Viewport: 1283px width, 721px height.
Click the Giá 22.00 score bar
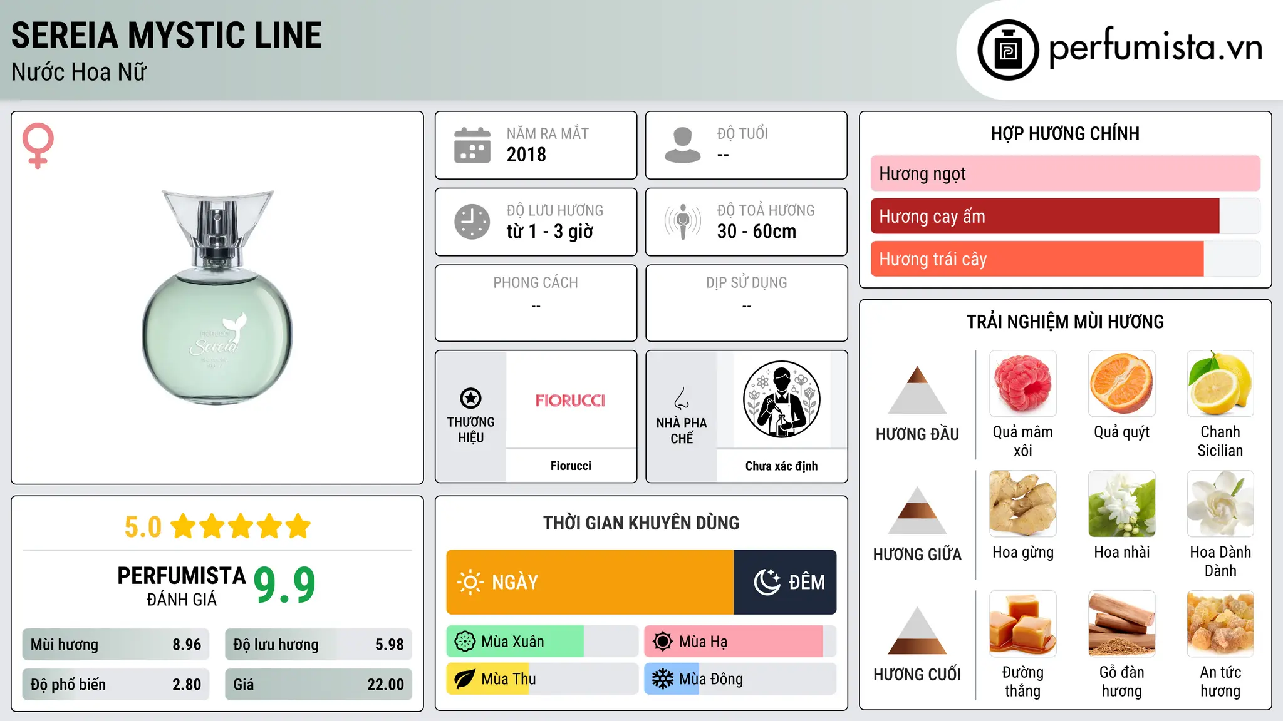[318, 684]
